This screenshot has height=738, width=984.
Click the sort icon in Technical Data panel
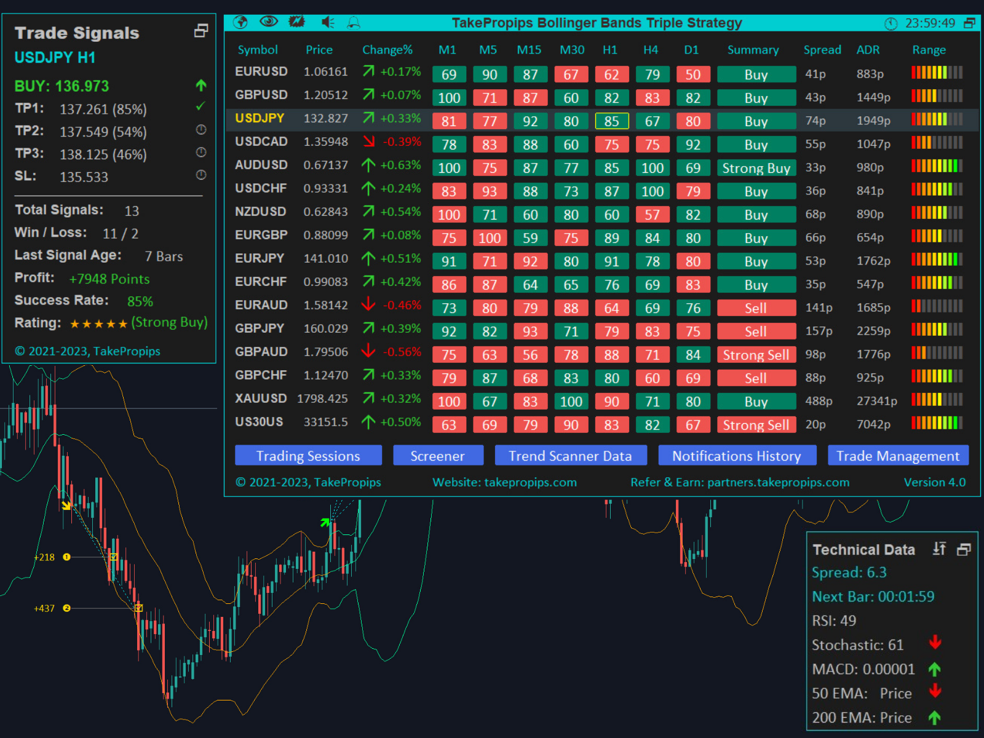940,549
